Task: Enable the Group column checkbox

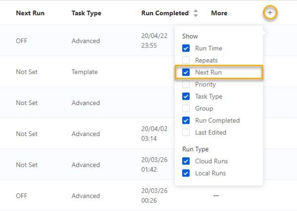Action: click(x=186, y=108)
